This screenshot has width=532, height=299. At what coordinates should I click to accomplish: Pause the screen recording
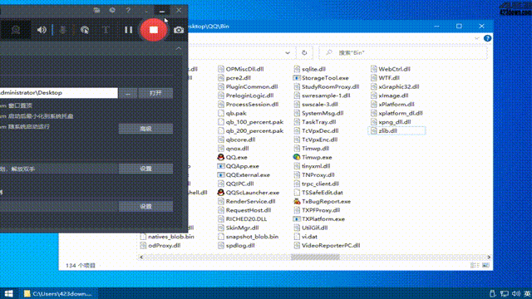click(x=128, y=30)
